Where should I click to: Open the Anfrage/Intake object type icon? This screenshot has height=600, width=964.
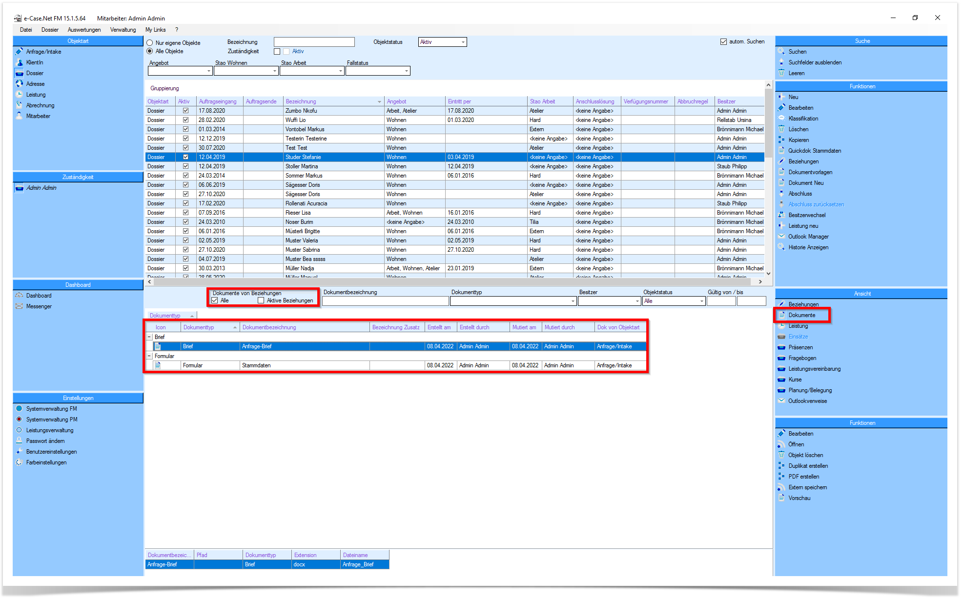pos(20,52)
